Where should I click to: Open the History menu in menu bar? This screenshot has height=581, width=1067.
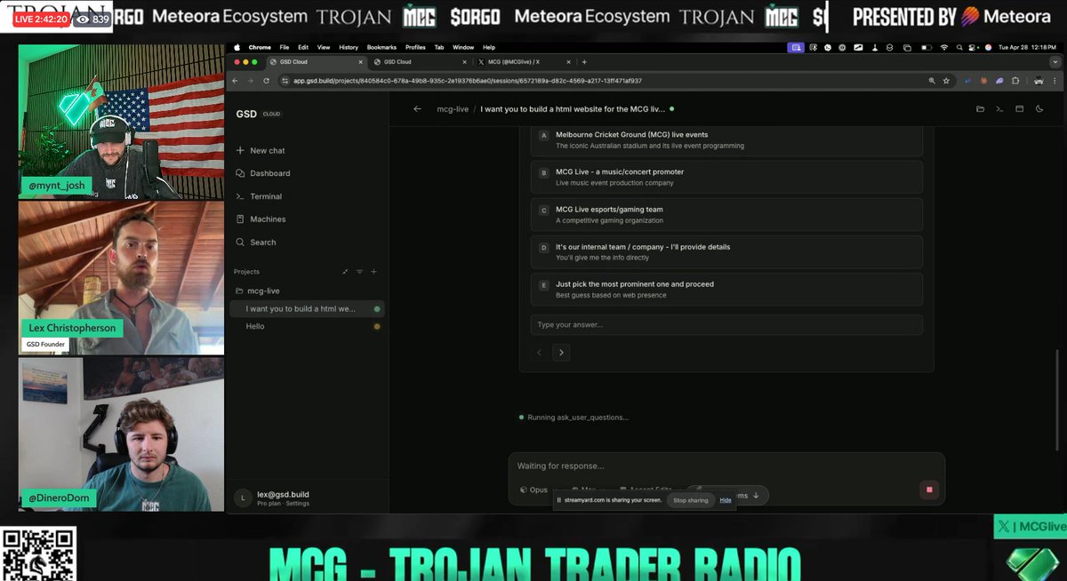tap(349, 47)
